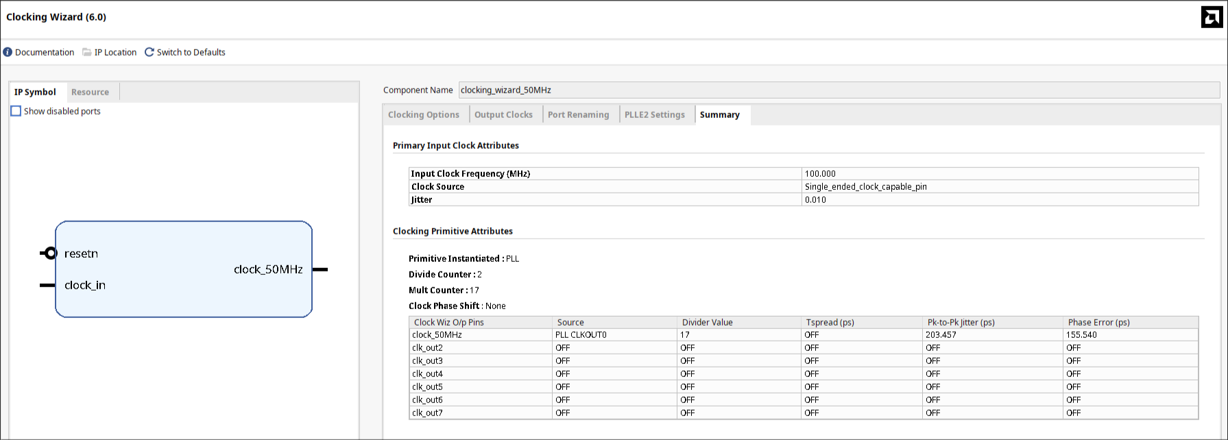This screenshot has width=1228, height=440.
Task: Select the IP Symbol tab
Action: 36,92
